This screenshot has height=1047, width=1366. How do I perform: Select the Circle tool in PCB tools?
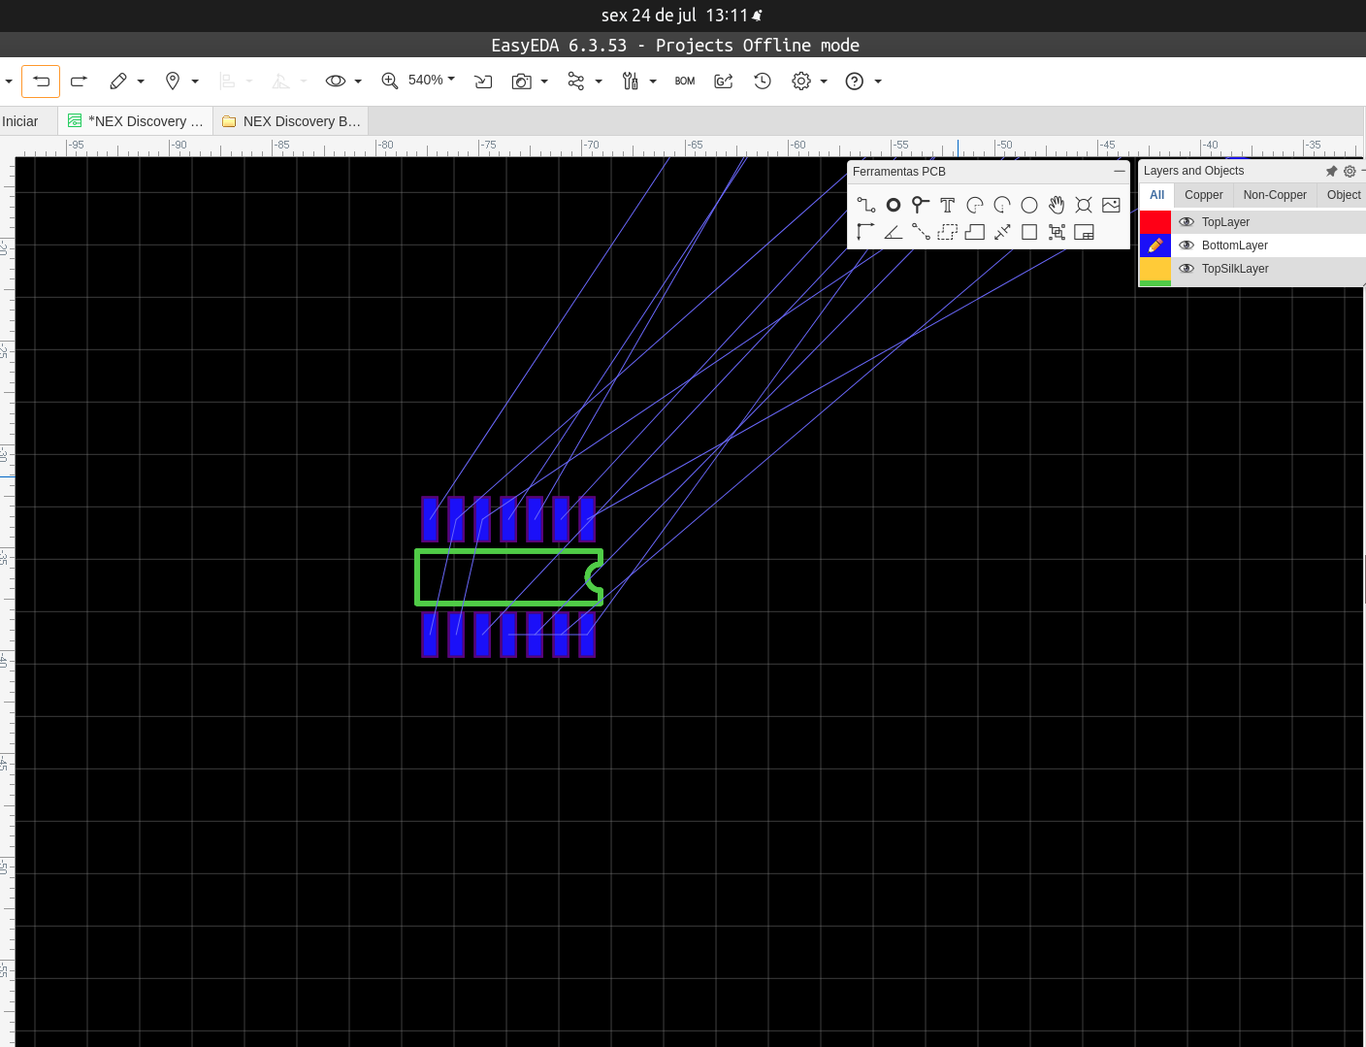click(1029, 205)
